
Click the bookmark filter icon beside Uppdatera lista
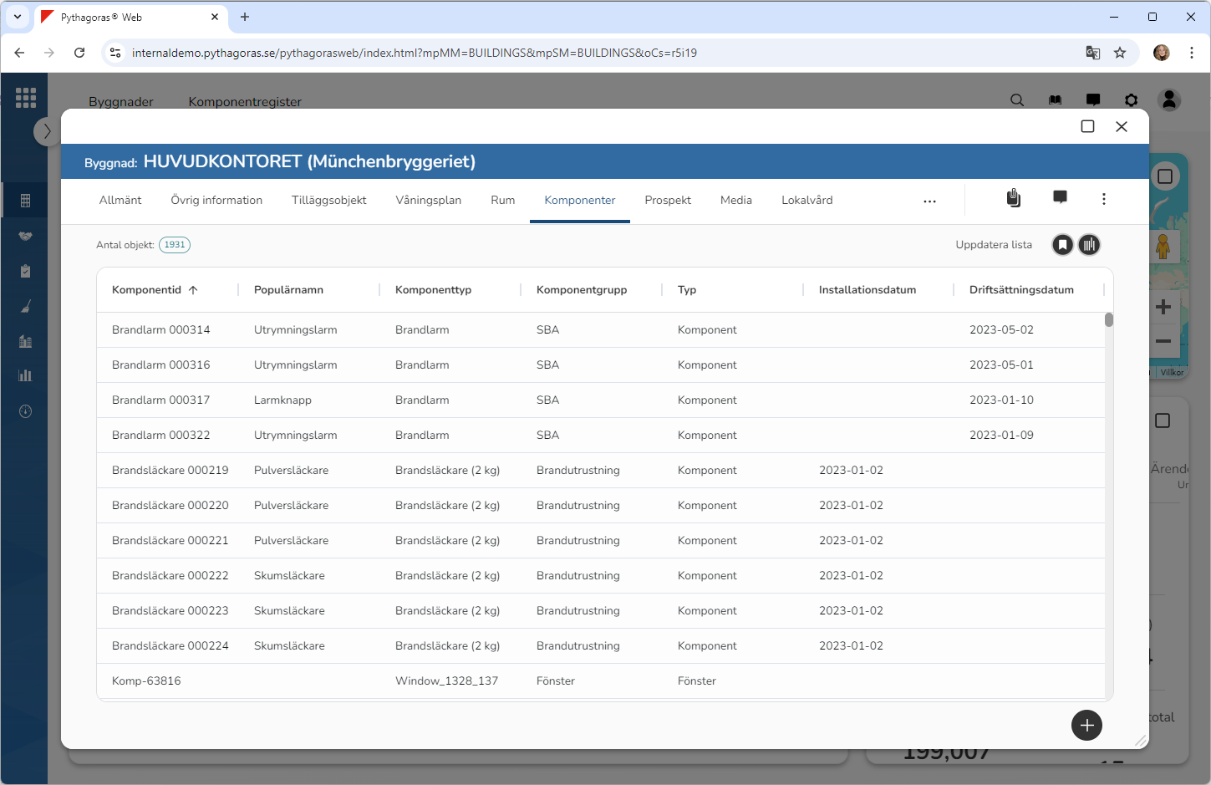pos(1062,245)
